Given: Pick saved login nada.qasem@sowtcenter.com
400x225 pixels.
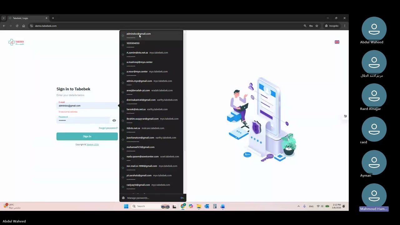Looking at the screenshot, I should (x=151, y=158).
